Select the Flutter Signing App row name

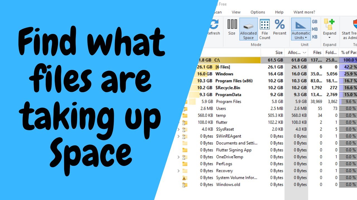[x=234, y=150]
